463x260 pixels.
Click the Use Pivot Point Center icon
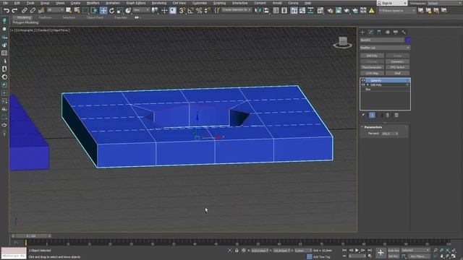[x=155, y=11]
